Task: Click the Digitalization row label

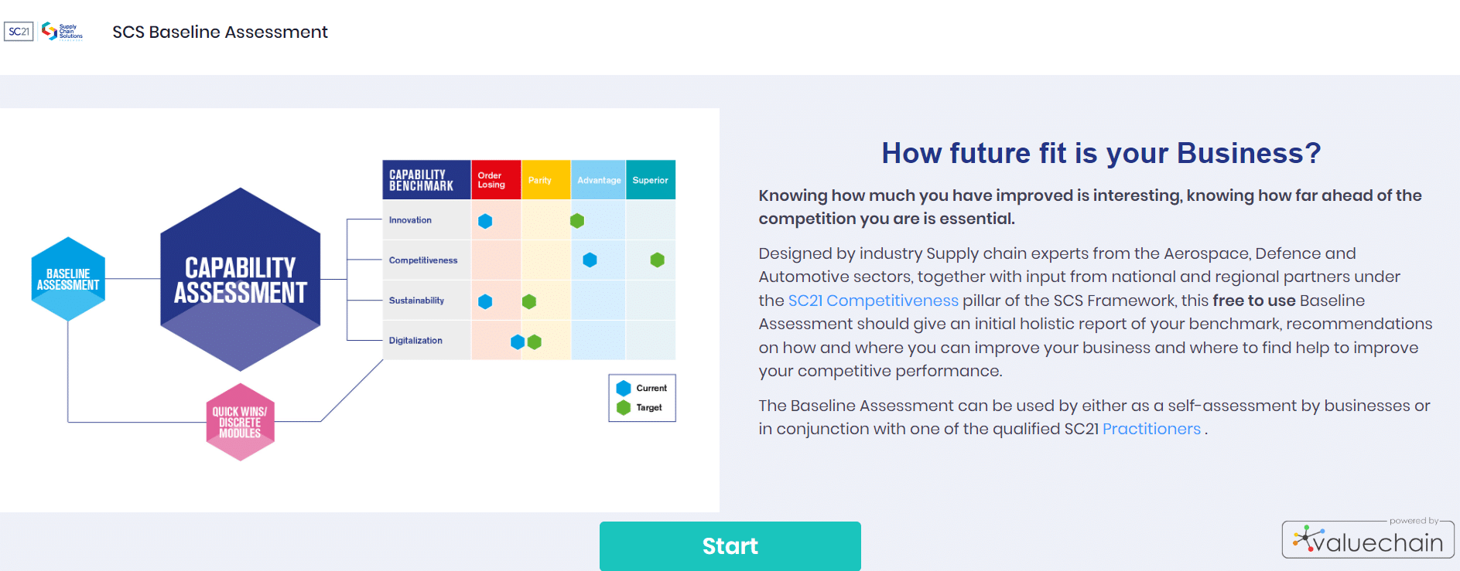Action: [415, 340]
